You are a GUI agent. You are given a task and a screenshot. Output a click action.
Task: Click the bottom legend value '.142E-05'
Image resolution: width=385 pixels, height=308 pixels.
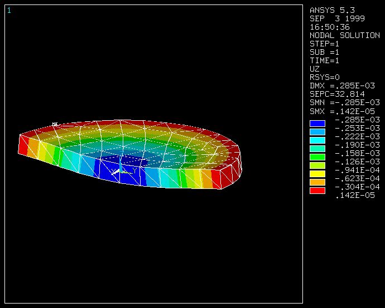coord(355,195)
